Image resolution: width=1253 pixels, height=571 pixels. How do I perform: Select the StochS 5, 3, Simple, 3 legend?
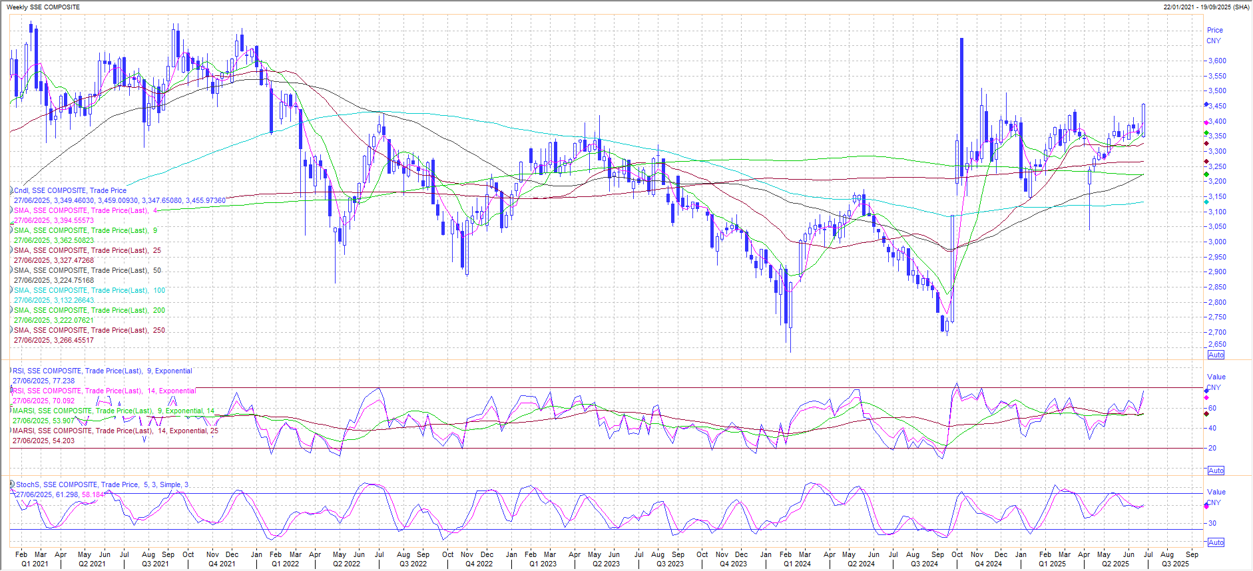tap(102, 484)
